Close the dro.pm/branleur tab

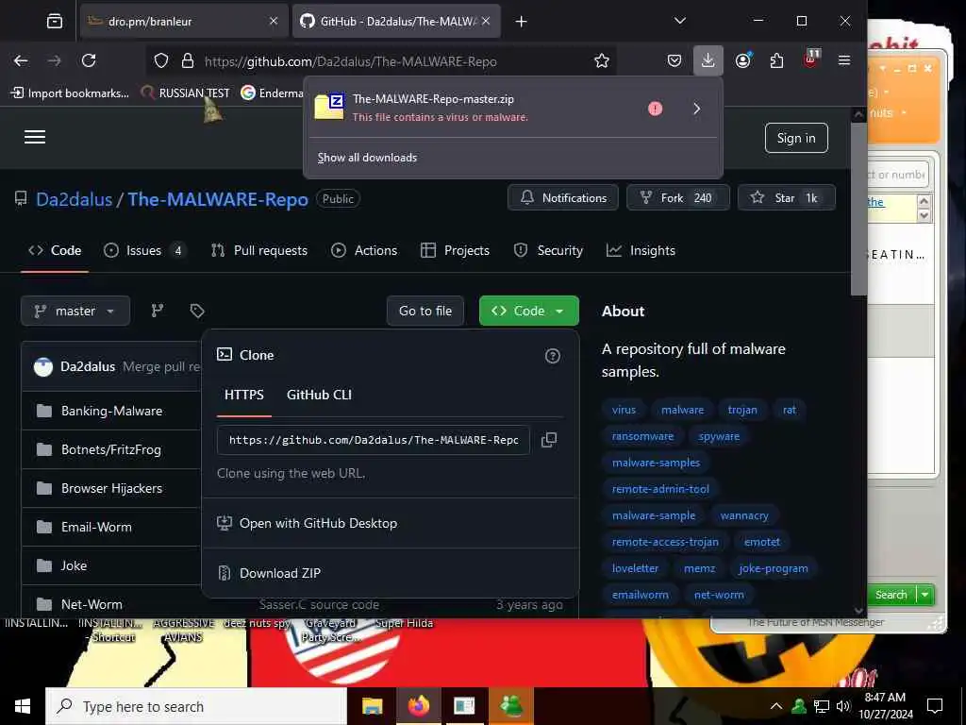(274, 21)
